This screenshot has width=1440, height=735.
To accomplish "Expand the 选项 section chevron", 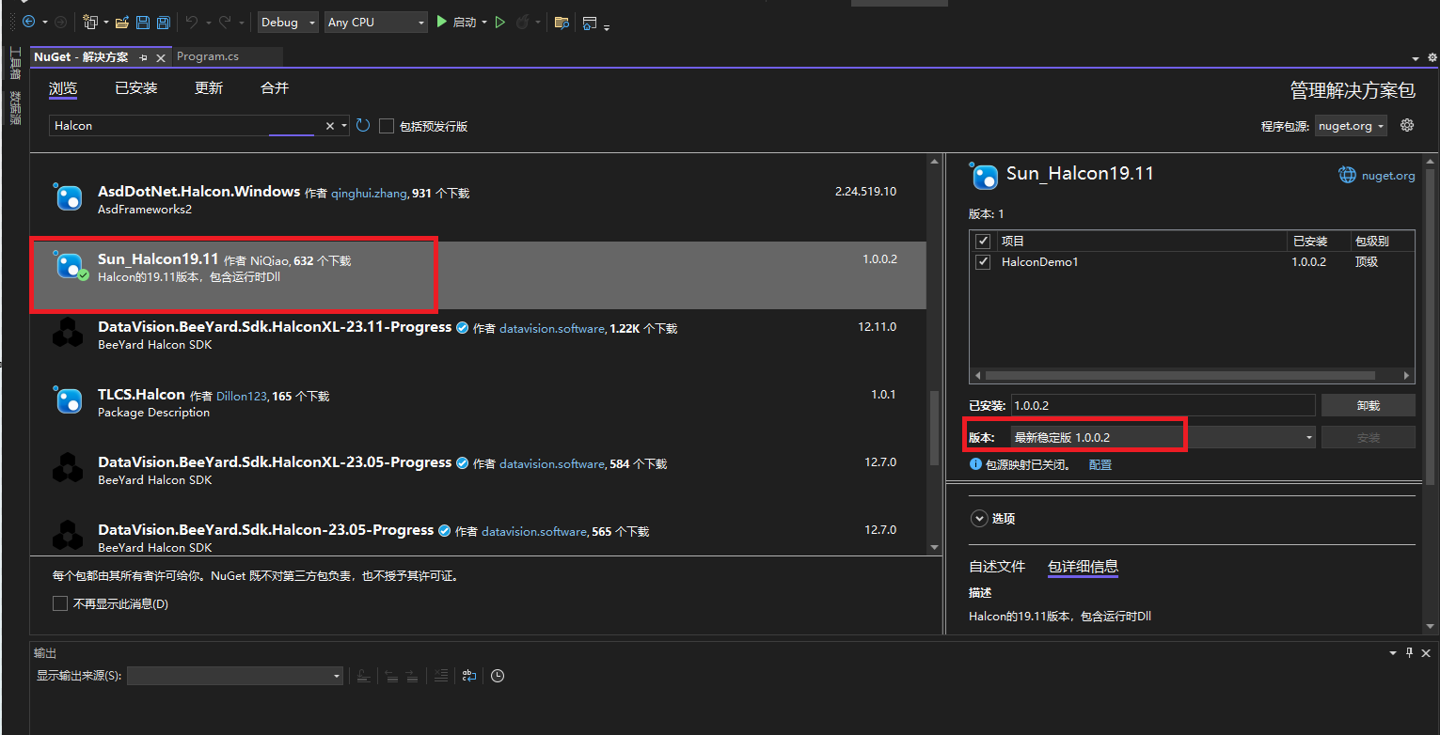I will (978, 518).
